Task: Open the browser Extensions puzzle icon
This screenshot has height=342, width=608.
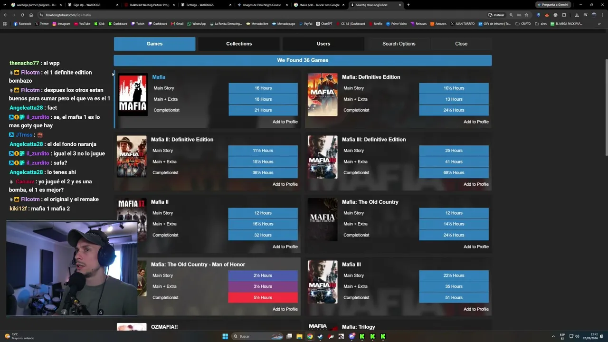Action: pos(564,15)
